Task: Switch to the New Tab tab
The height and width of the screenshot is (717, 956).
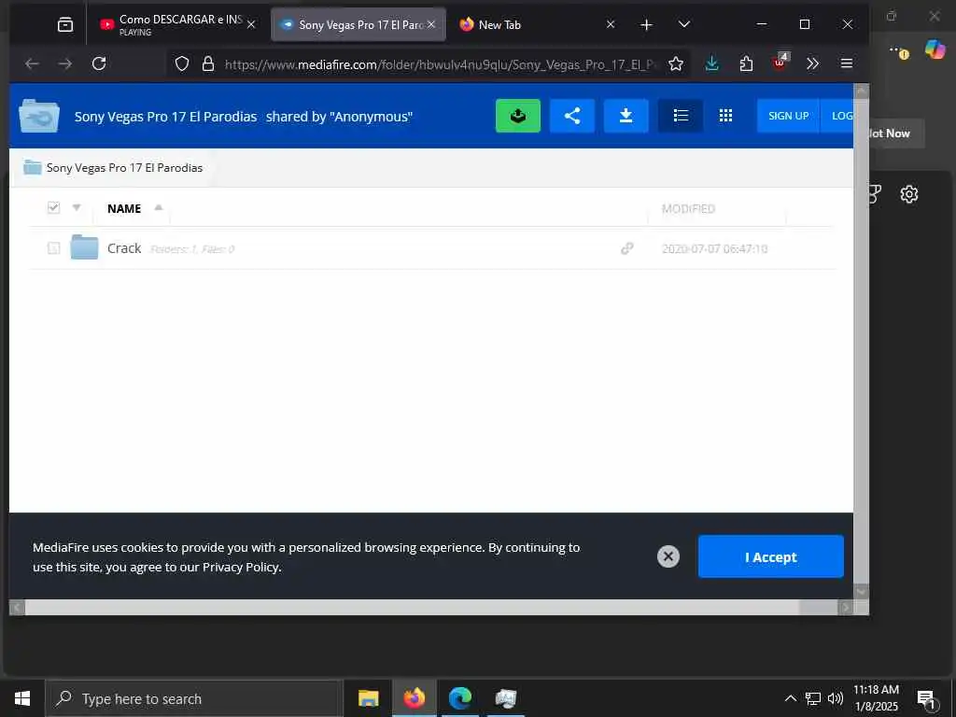Action: click(x=537, y=24)
